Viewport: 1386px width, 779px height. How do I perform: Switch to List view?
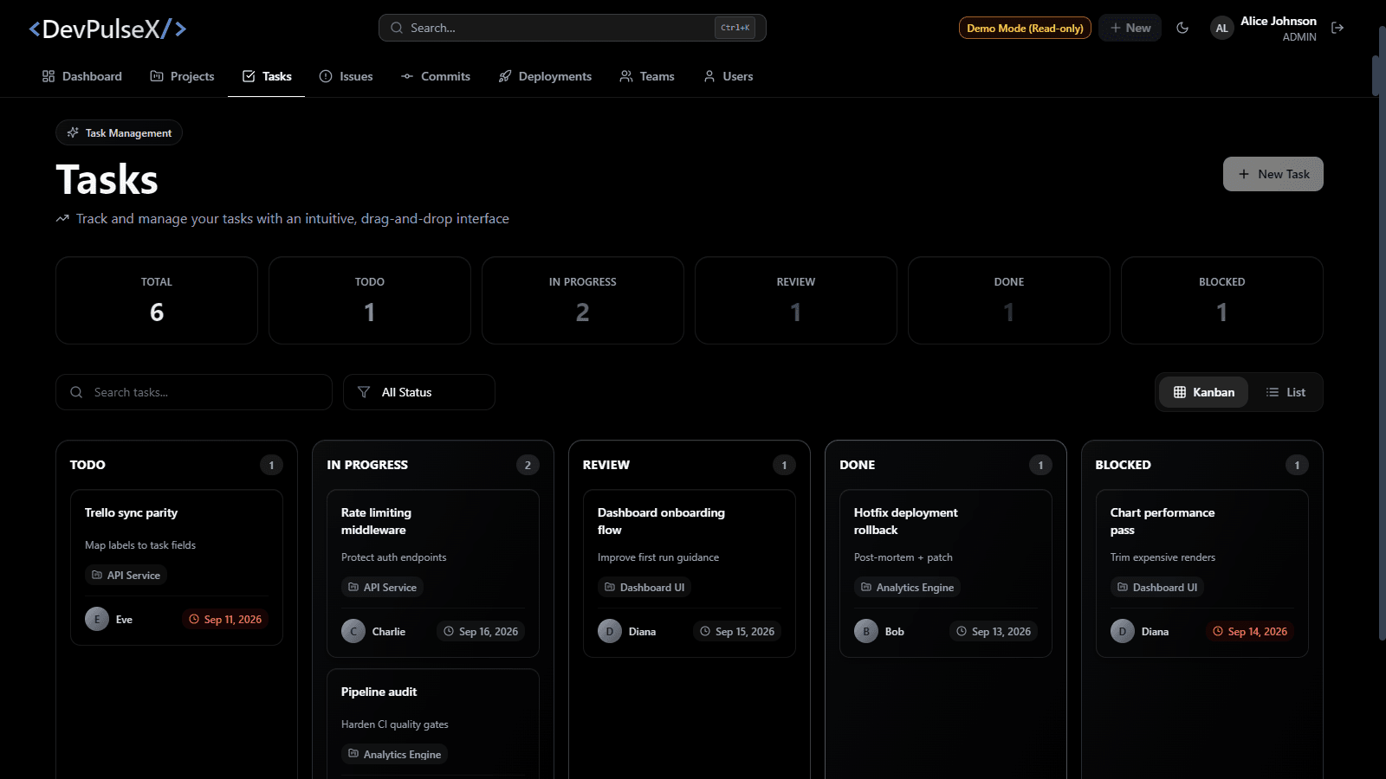tap(1286, 392)
